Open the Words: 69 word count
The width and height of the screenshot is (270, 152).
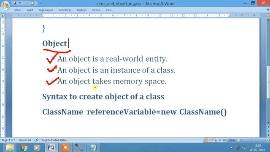pyautogui.click(x=25, y=140)
